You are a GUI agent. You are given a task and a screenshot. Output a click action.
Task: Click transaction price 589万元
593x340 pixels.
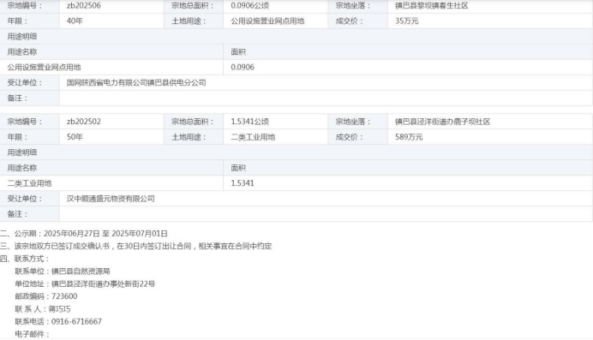point(409,137)
